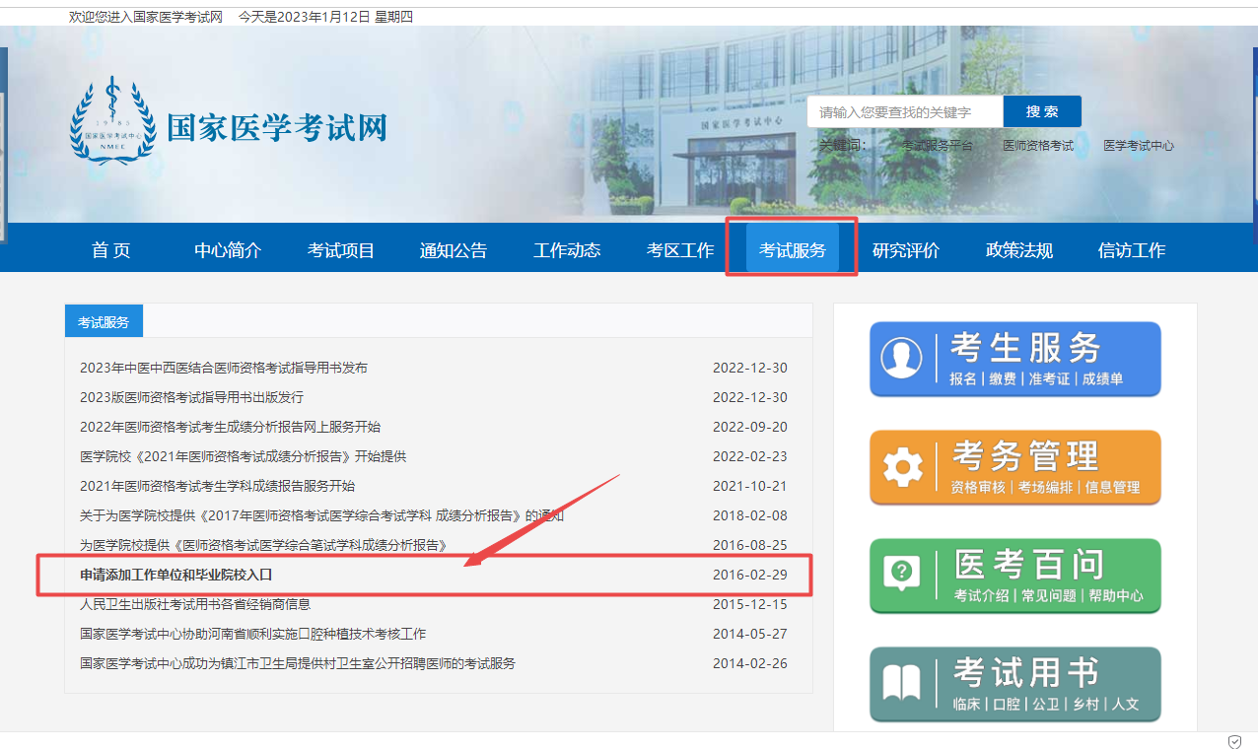
Task: Select 政策法规 in the navigation bar
Action: [1018, 250]
